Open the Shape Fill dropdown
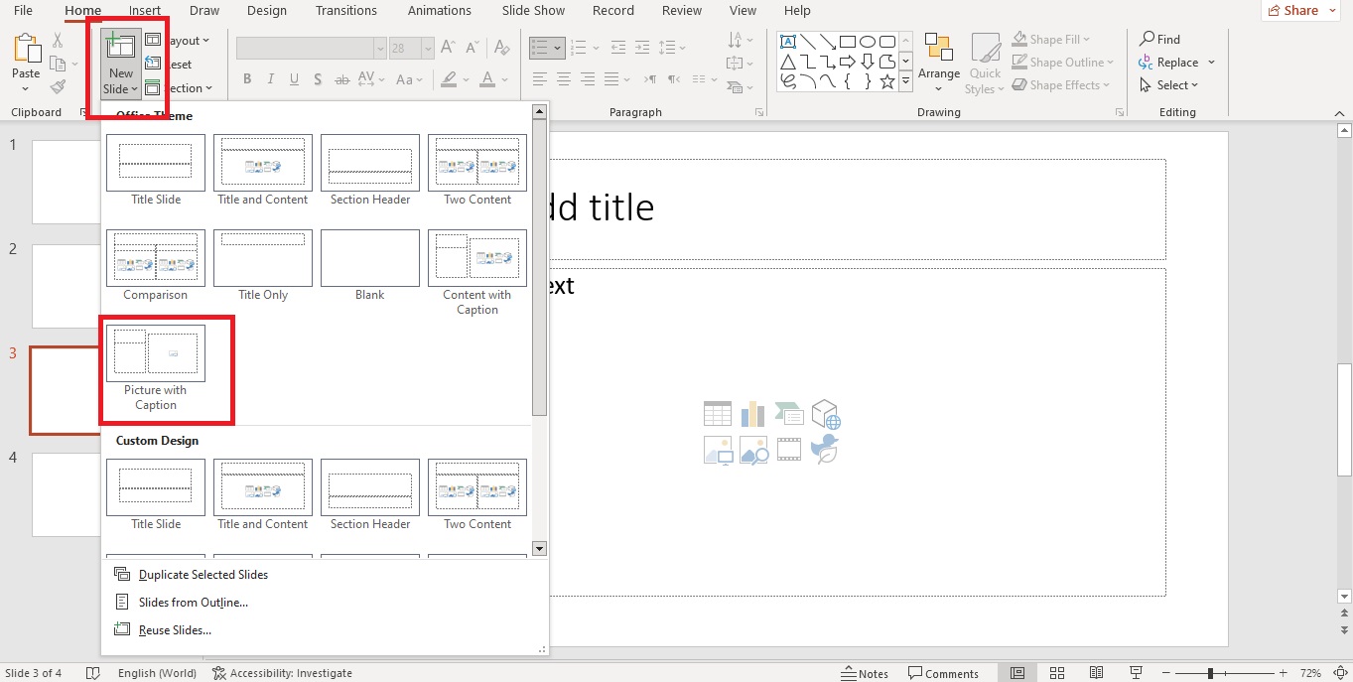Image resolution: width=1353 pixels, height=682 pixels. pyautogui.click(x=1052, y=39)
